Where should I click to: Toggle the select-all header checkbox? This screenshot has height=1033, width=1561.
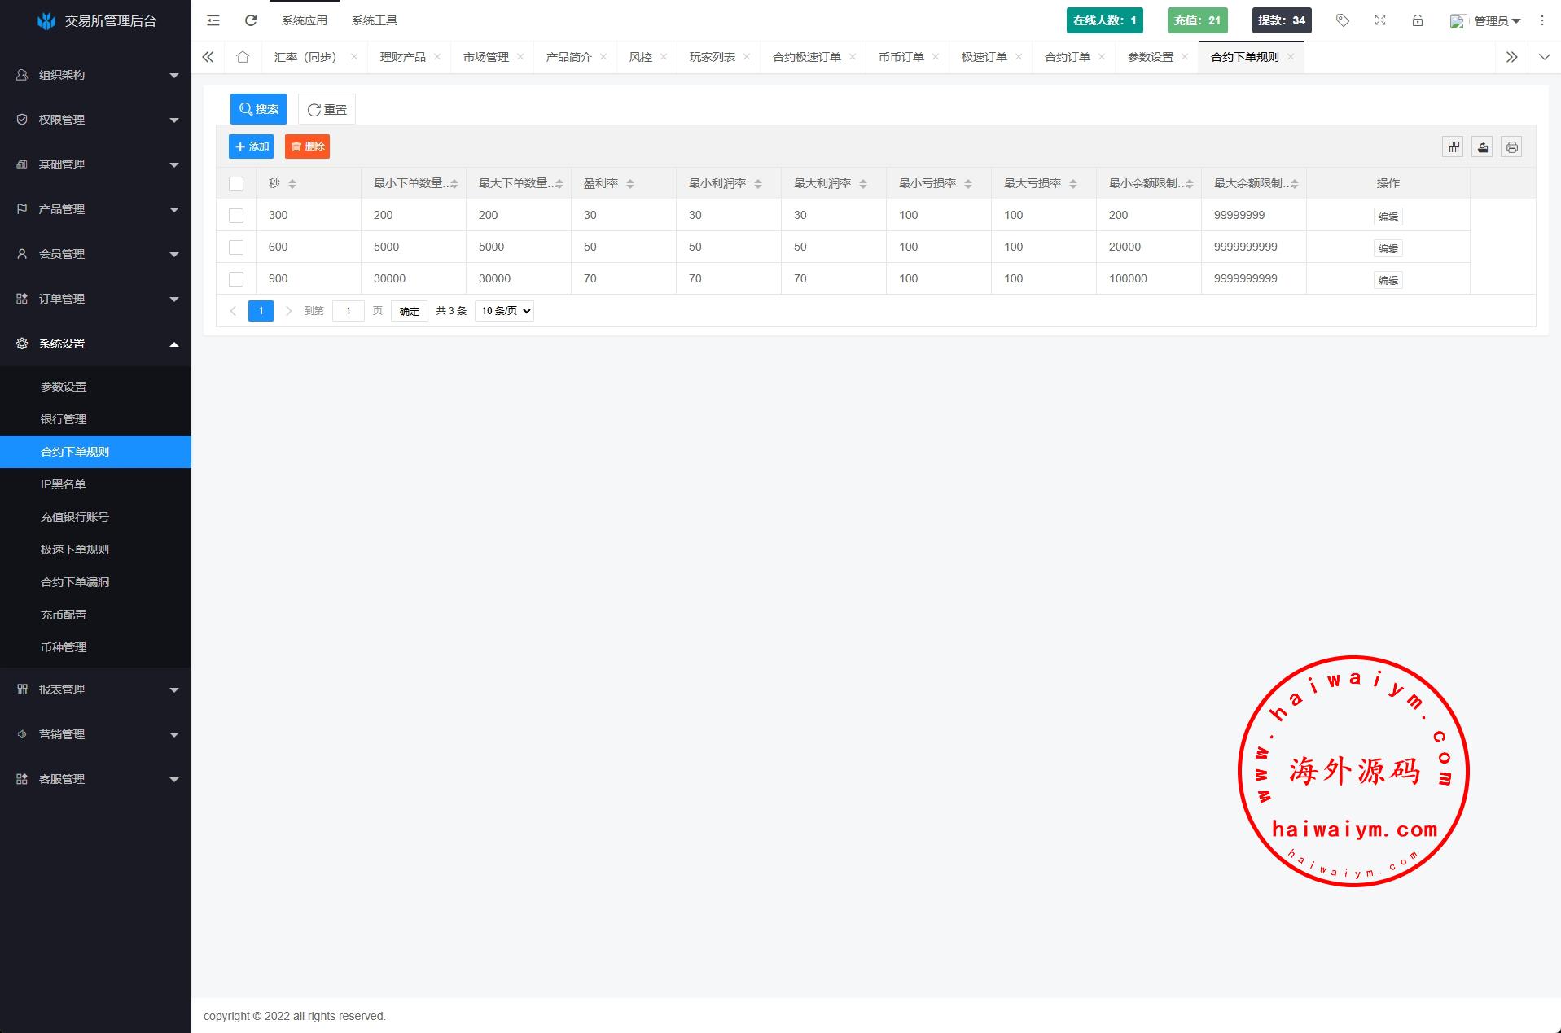236,184
